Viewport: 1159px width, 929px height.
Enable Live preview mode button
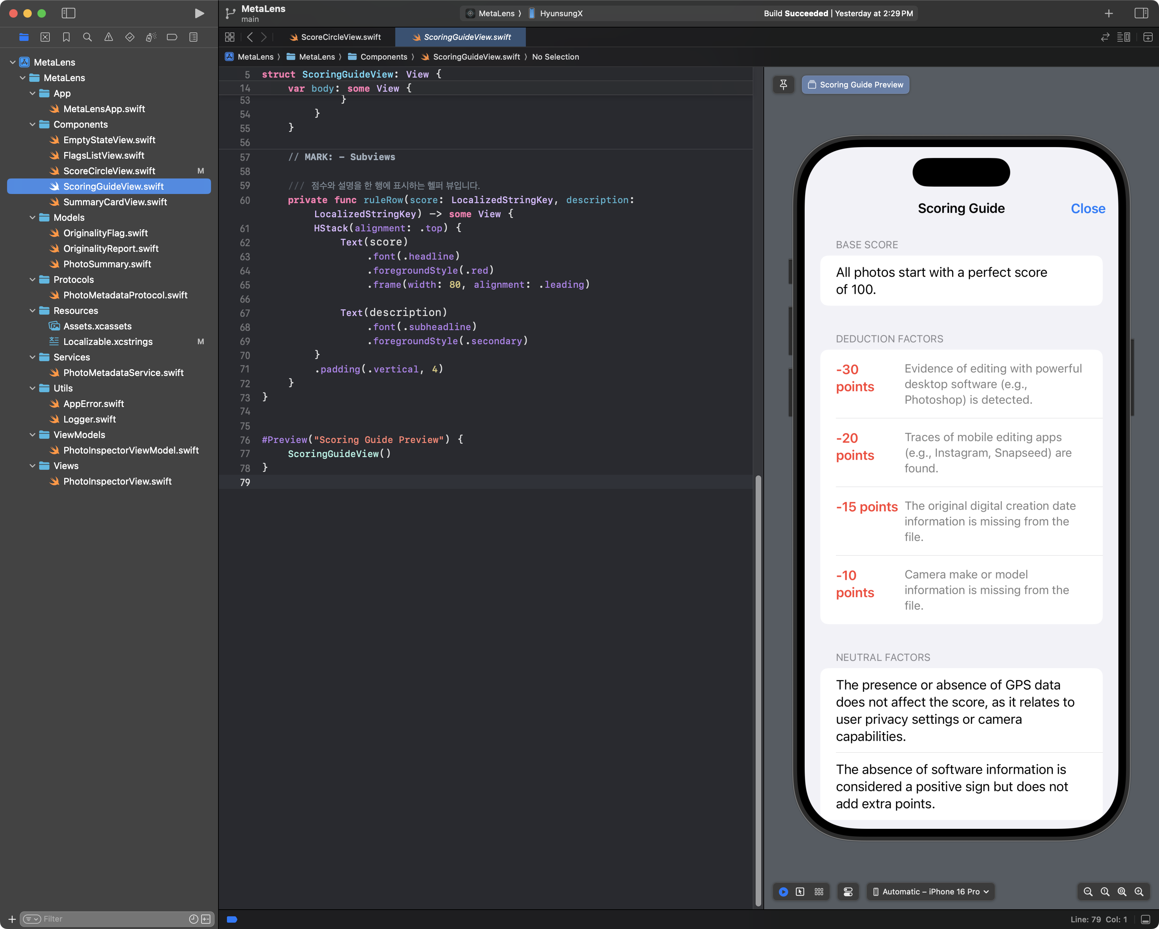pos(783,891)
